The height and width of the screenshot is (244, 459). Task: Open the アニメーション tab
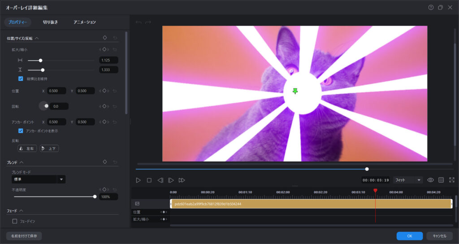pyautogui.click(x=85, y=22)
